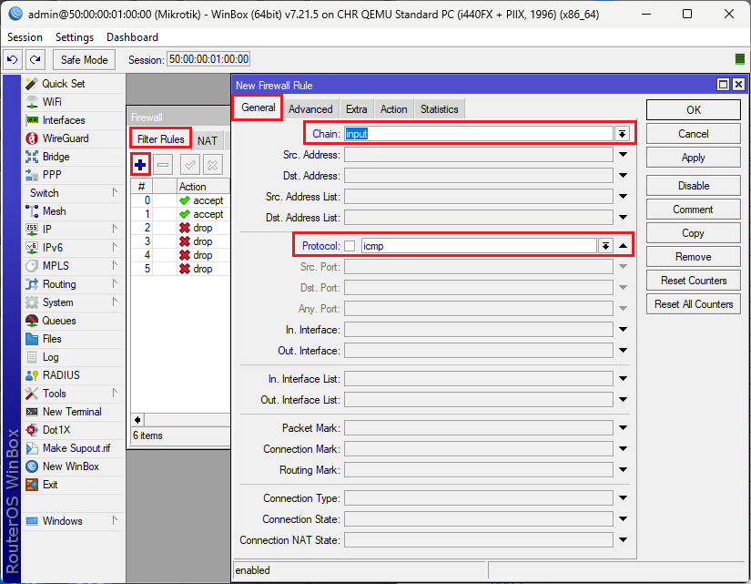Expand the In. Interface field

point(623,330)
